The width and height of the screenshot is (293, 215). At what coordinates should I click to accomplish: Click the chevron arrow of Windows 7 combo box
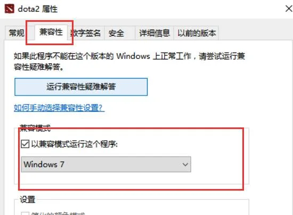point(185,165)
